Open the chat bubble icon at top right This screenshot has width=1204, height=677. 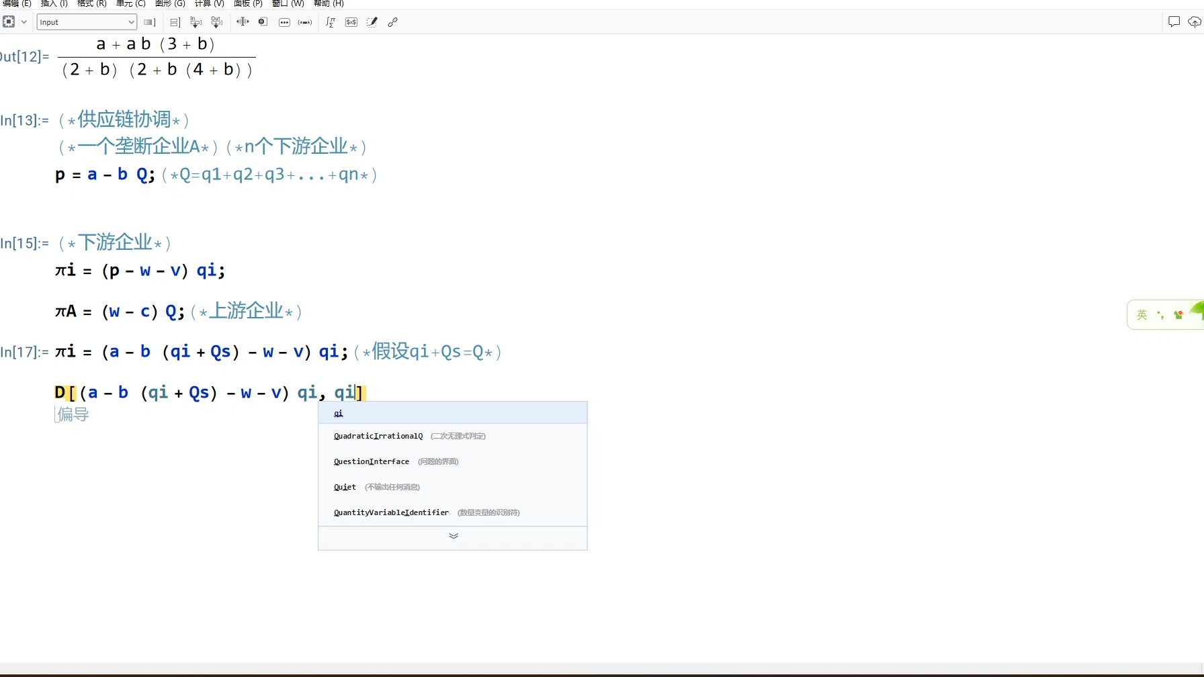[1174, 22]
